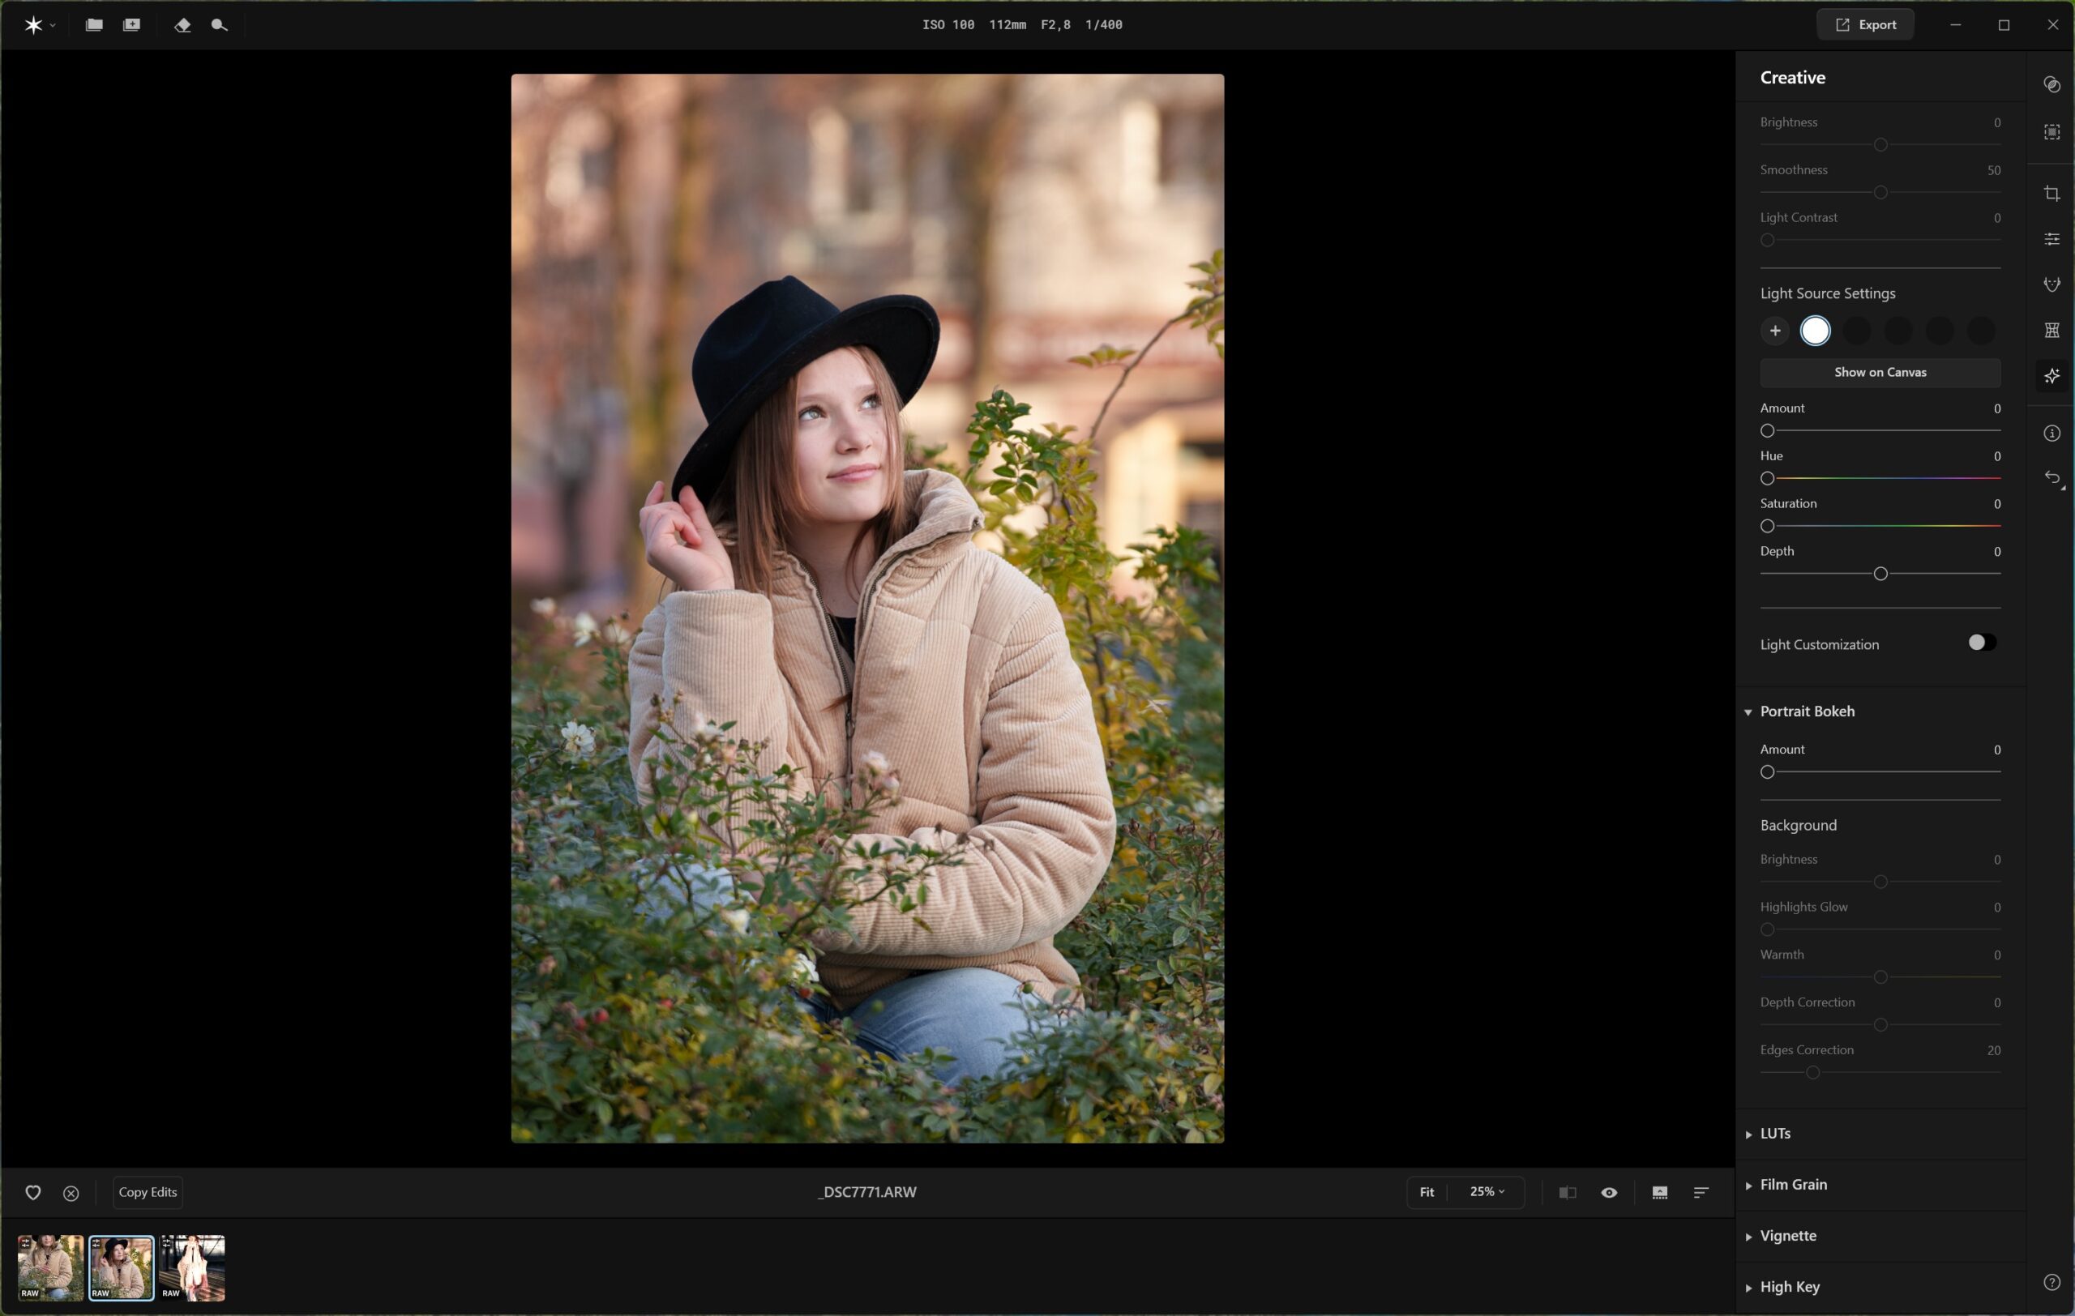Toggle original preview eye icon
This screenshot has height=1316, width=2075.
click(1608, 1192)
